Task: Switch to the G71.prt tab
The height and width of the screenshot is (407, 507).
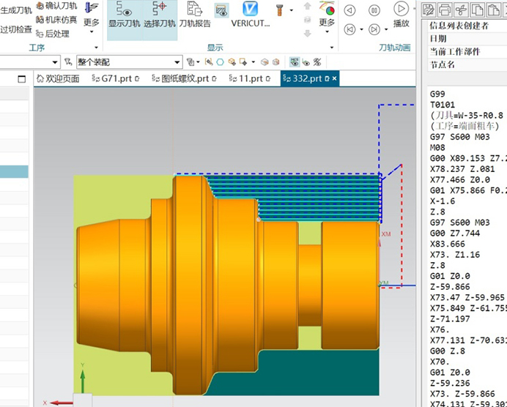Action: tap(116, 78)
